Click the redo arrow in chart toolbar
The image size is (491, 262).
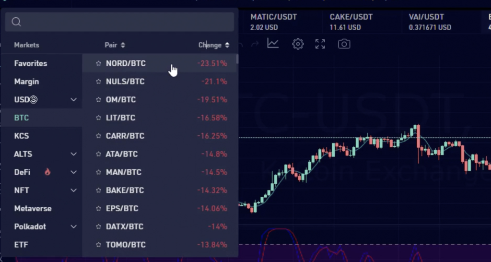255,45
